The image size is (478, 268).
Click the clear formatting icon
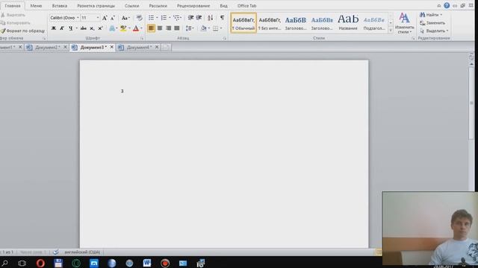click(139, 18)
